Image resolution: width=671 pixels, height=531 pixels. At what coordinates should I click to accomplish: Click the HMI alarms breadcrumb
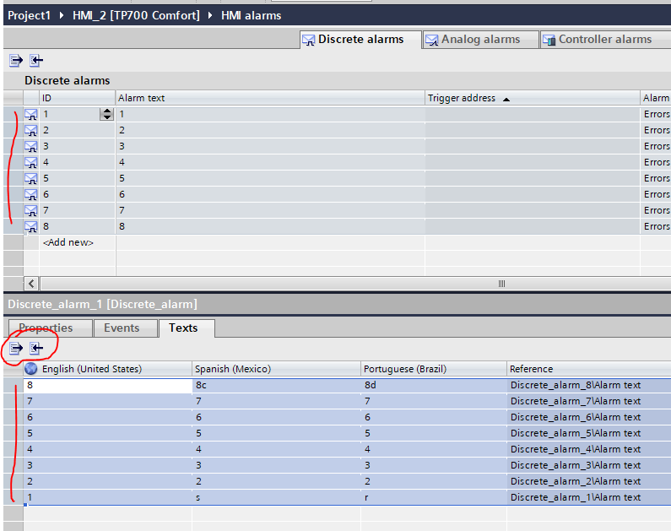tap(252, 15)
